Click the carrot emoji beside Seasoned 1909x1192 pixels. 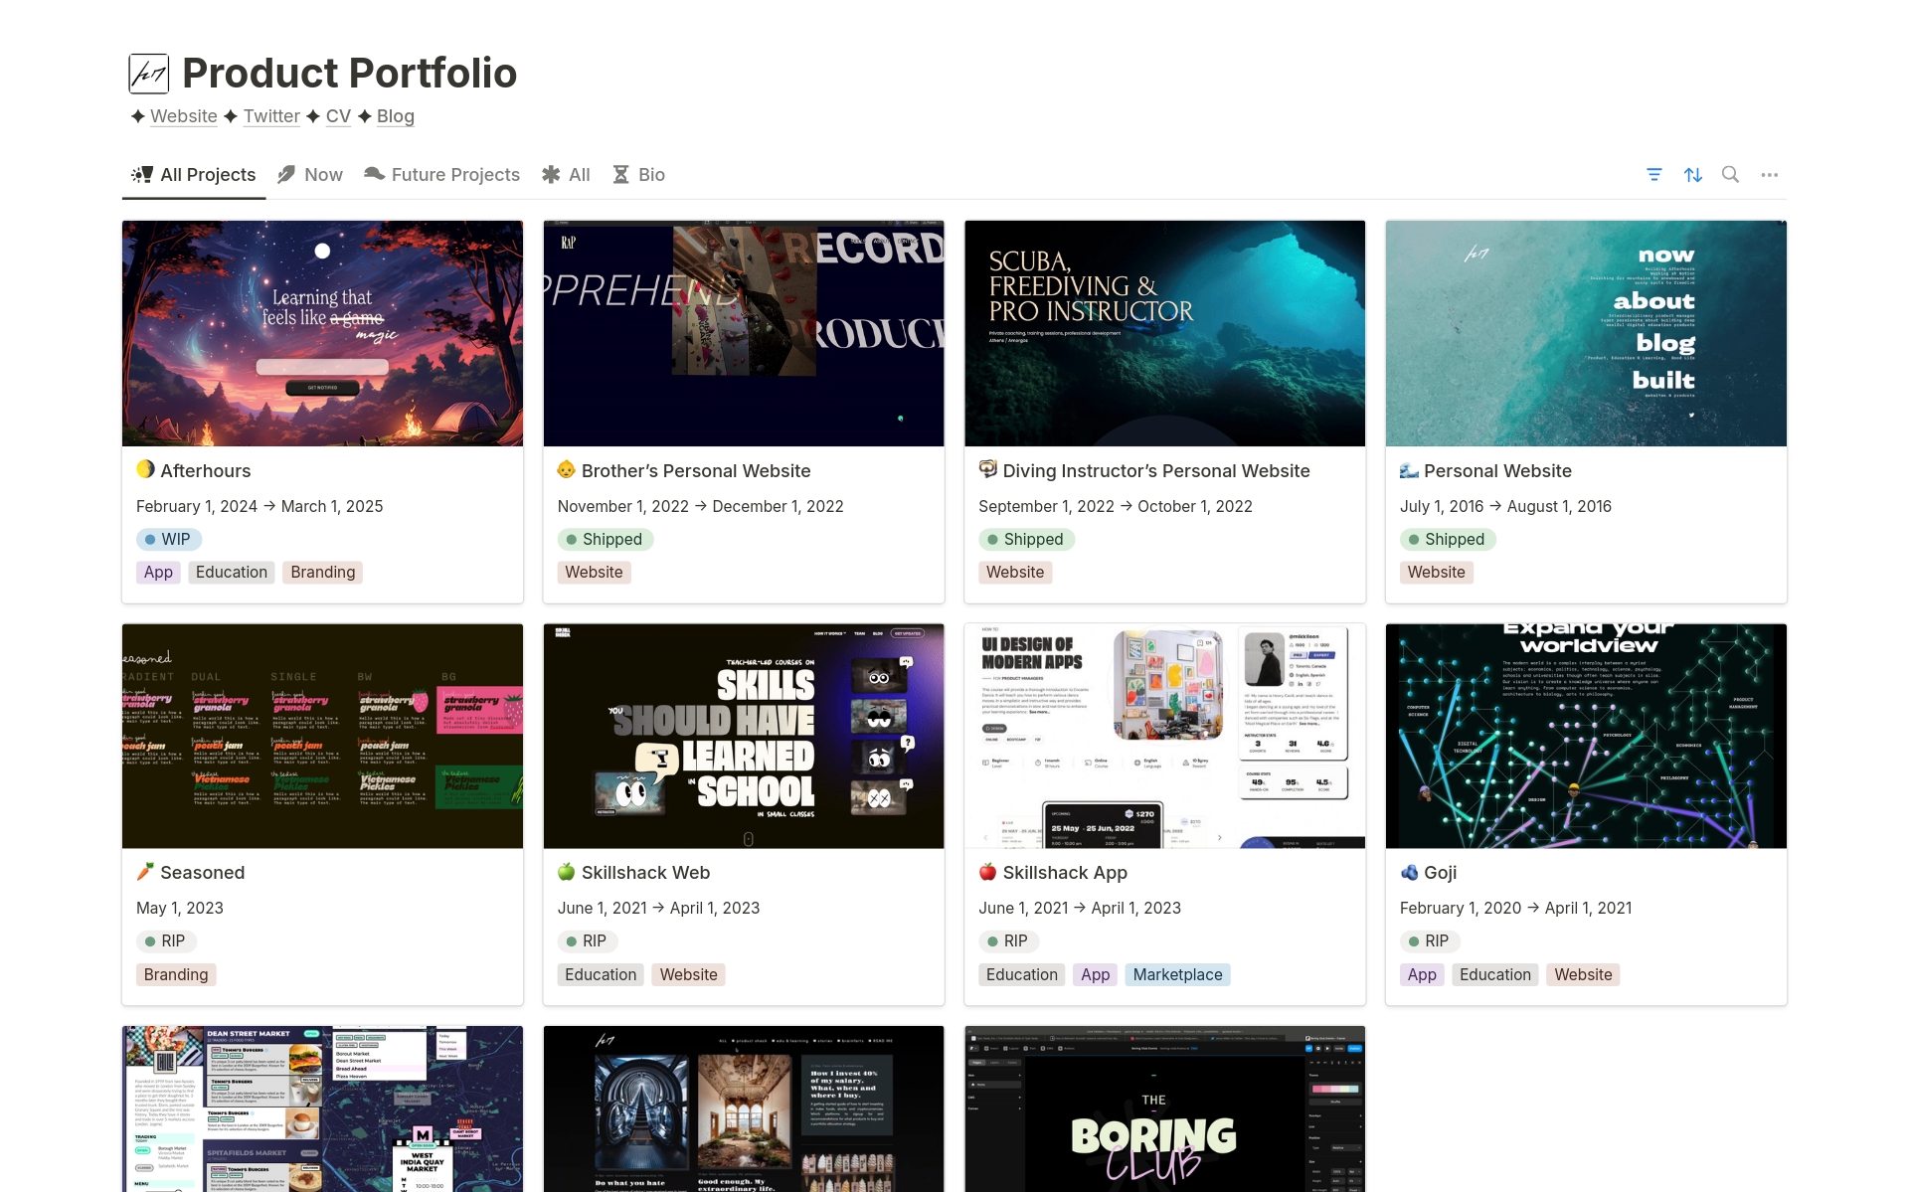point(145,872)
